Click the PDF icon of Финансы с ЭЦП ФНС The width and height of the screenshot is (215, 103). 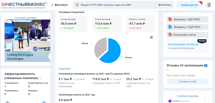(x=170, y=27)
